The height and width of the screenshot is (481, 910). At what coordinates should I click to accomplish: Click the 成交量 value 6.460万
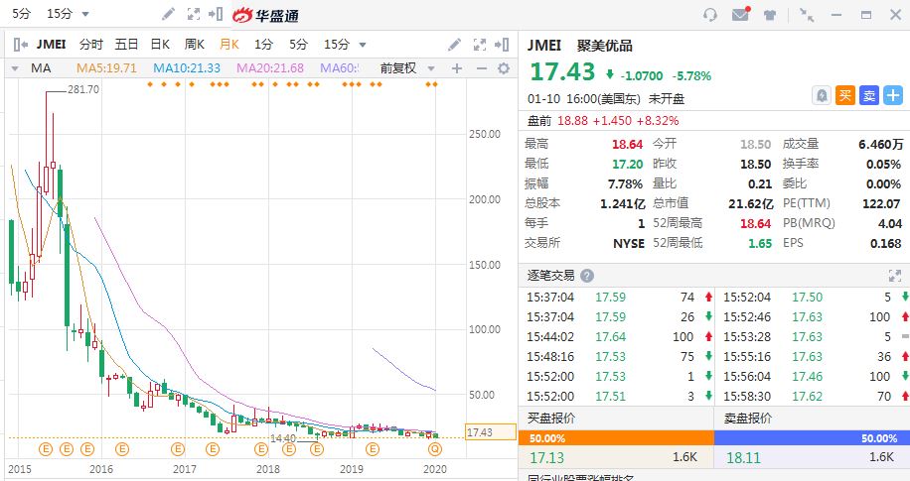pos(881,145)
